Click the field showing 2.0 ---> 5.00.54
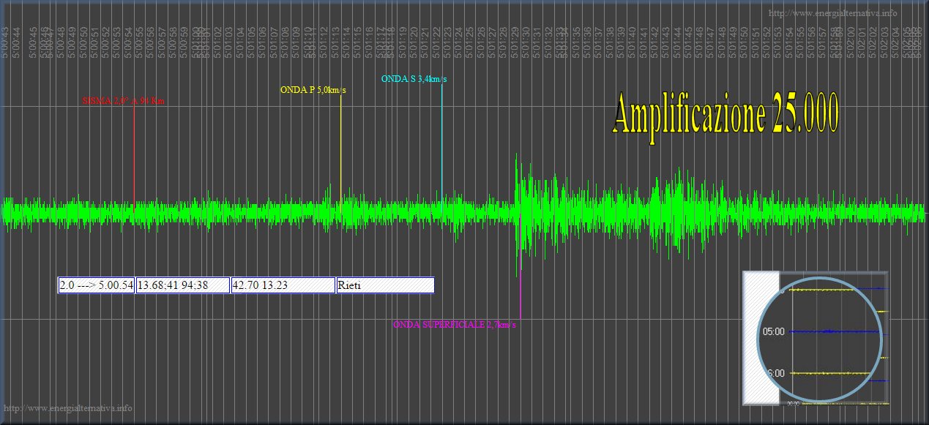This screenshot has width=929, height=425. pos(96,285)
